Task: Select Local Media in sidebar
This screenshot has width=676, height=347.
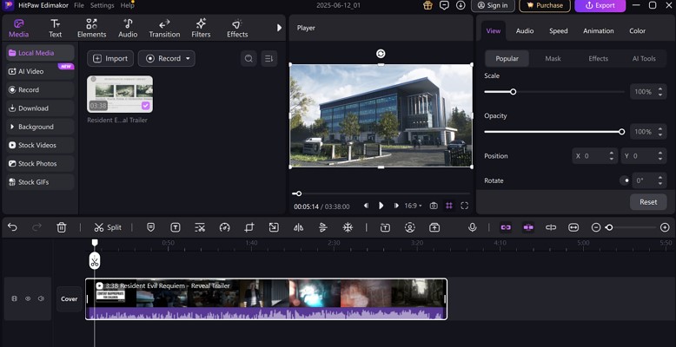Action: pos(40,53)
